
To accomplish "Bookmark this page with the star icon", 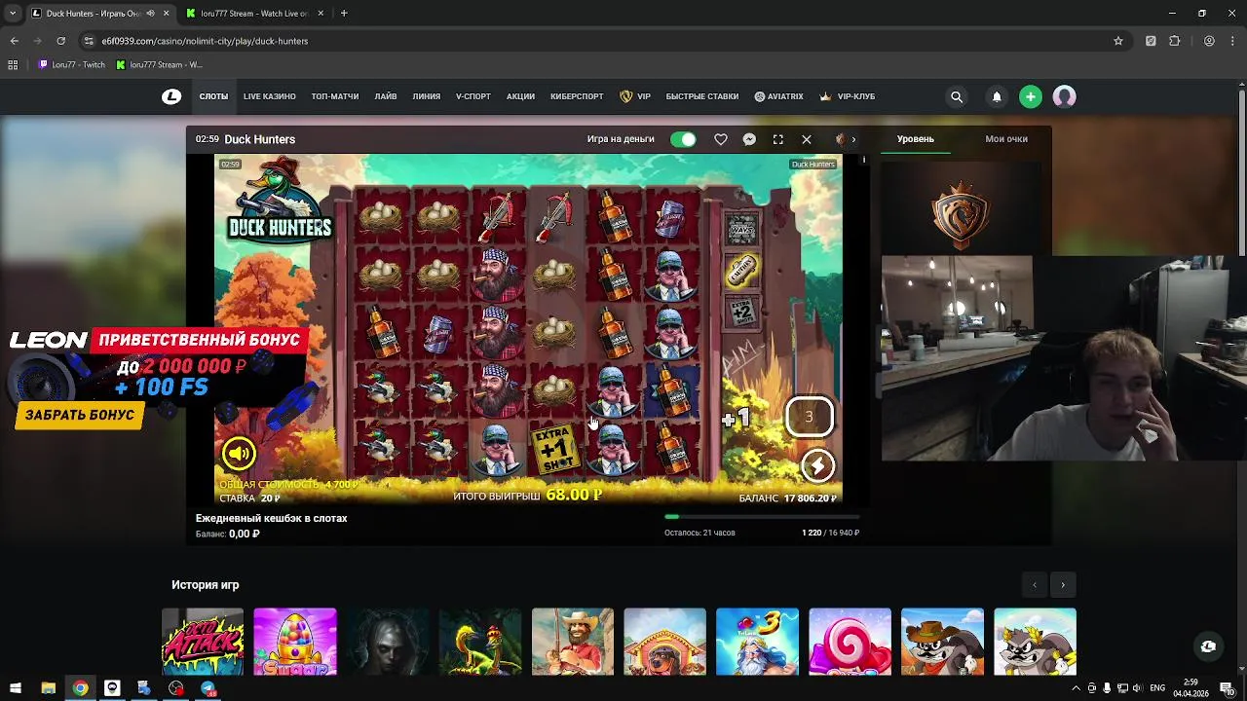I will point(1118,41).
